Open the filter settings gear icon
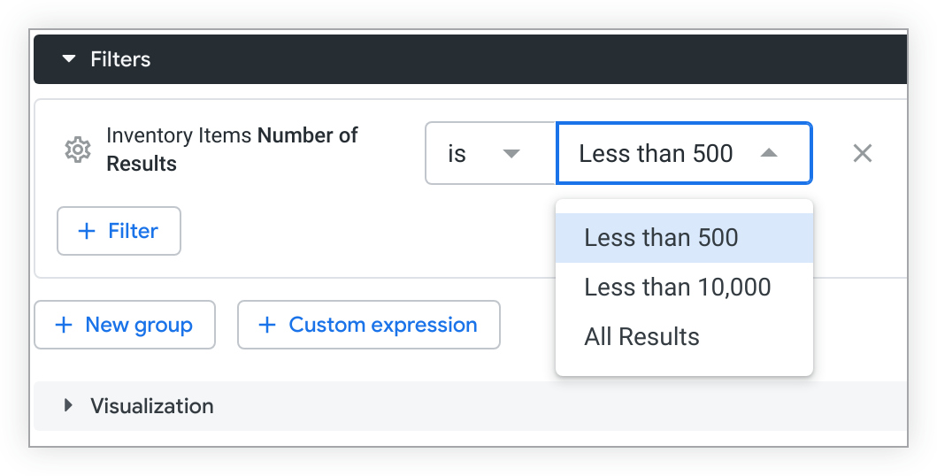Screen dimensions: 937x476 (79, 150)
